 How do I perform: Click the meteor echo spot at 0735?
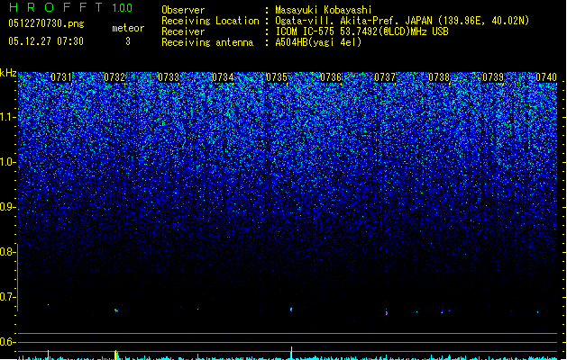(291, 310)
